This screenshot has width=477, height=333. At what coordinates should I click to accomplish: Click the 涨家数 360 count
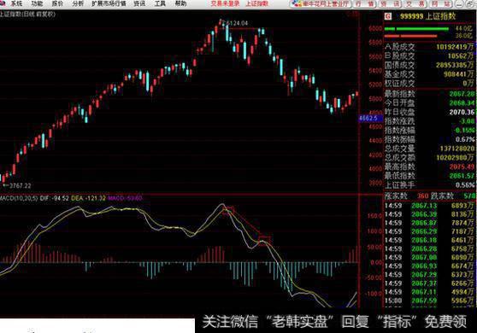coord(422,196)
